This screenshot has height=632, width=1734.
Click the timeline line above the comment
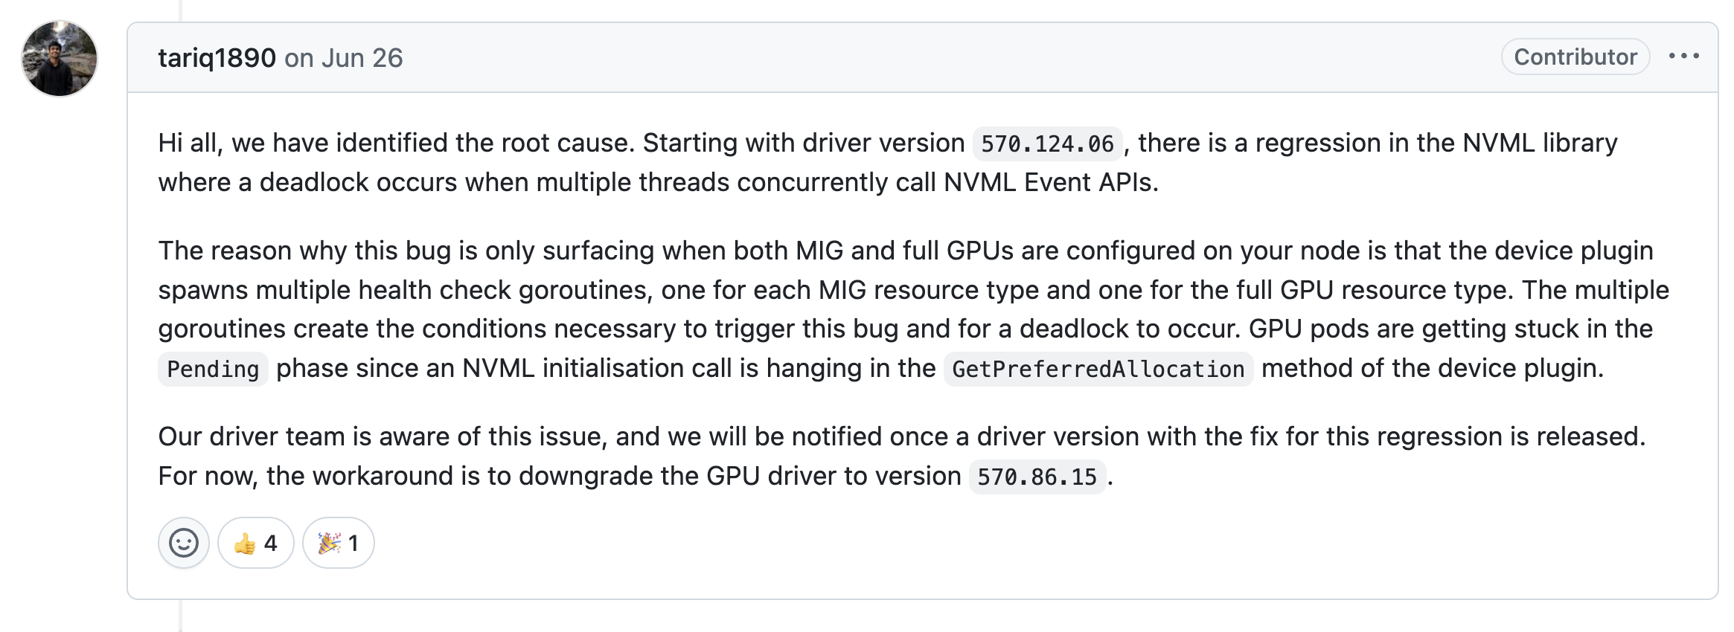tap(180, 10)
